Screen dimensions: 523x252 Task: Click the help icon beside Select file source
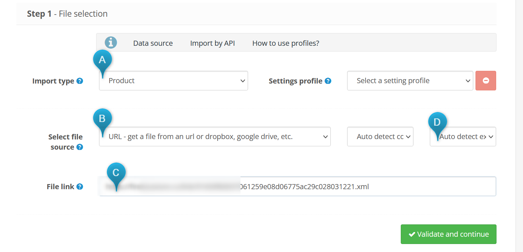tap(80, 147)
